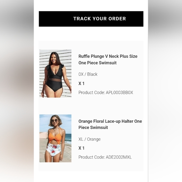Click the words One Piece Swimsuit under Ruffle Plunge
The width and height of the screenshot is (182, 182).
tap(98, 63)
